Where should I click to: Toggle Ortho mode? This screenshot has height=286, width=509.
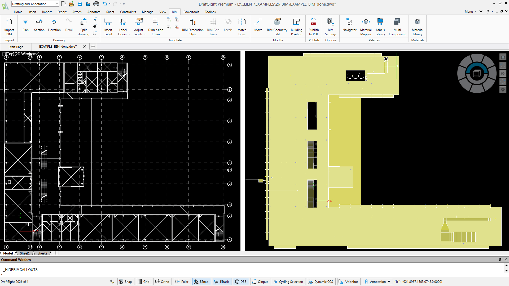tap(162, 281)
